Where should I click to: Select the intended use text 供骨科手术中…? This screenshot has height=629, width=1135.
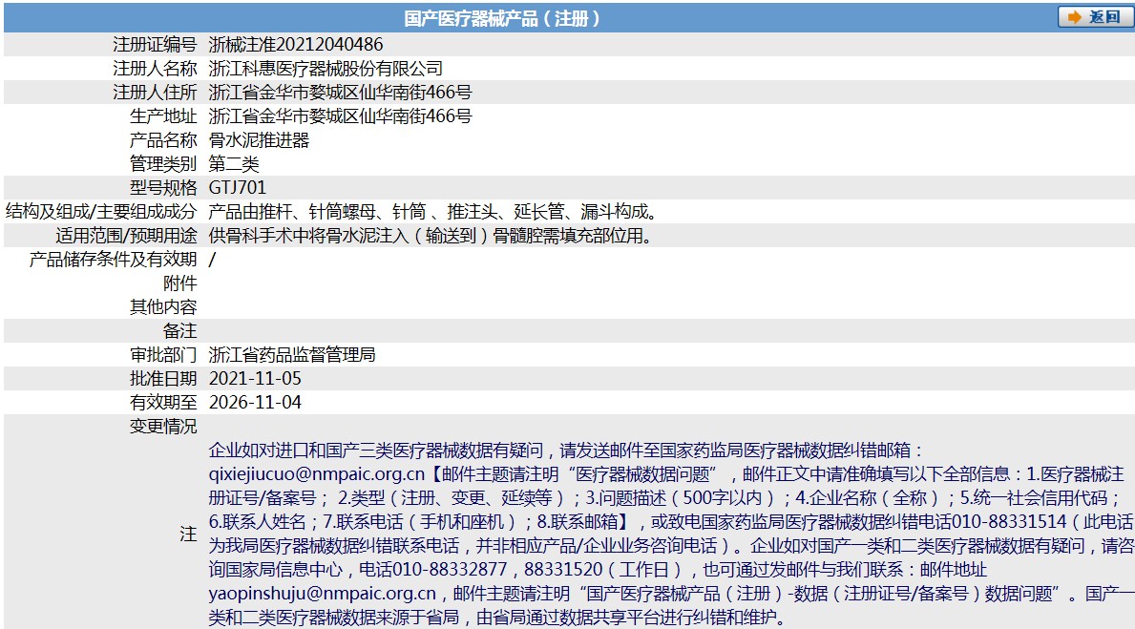[x=430, y=236]
